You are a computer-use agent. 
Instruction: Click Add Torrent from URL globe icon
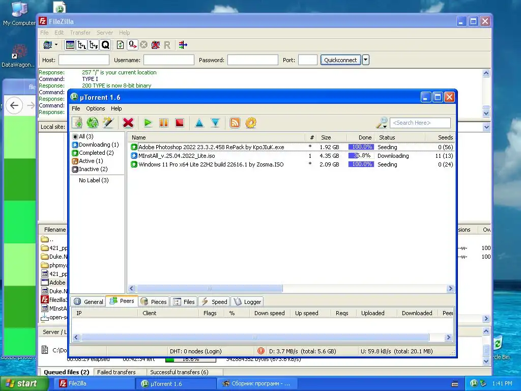tap(93, 123)
